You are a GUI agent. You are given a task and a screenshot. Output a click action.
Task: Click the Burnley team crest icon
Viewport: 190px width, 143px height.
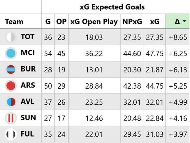pos(11,69)
